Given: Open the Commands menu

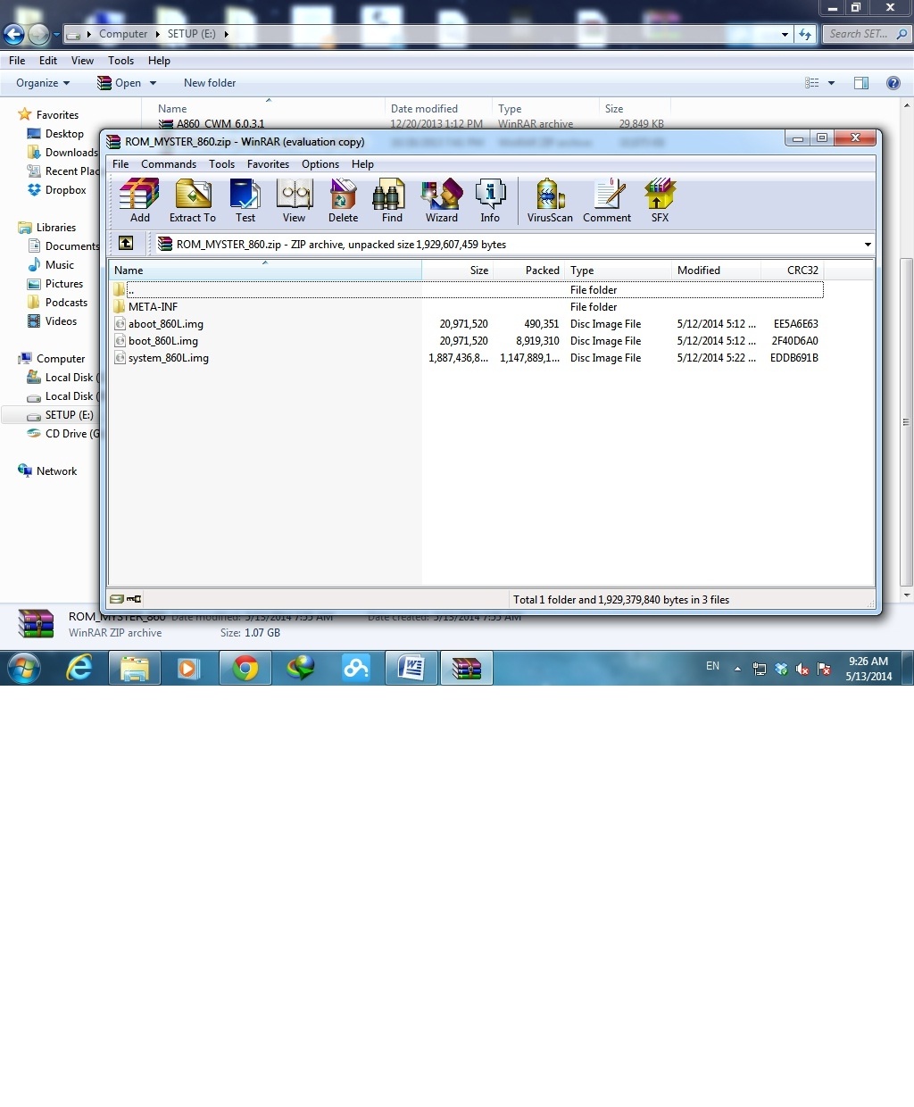Looking at the screenshot, I should 169,164.
